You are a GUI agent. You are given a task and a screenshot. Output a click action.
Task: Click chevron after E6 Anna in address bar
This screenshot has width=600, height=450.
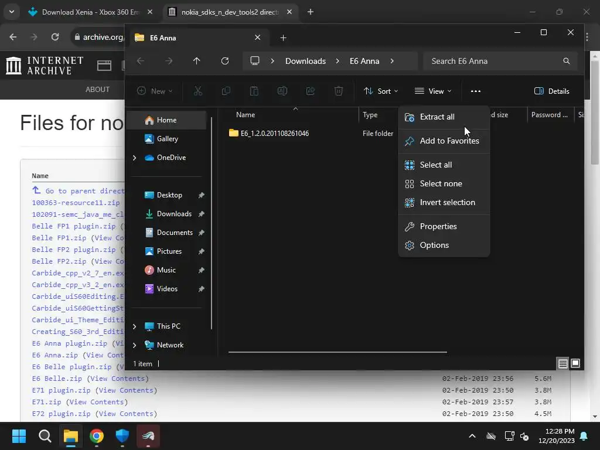(x=392, y=61)
